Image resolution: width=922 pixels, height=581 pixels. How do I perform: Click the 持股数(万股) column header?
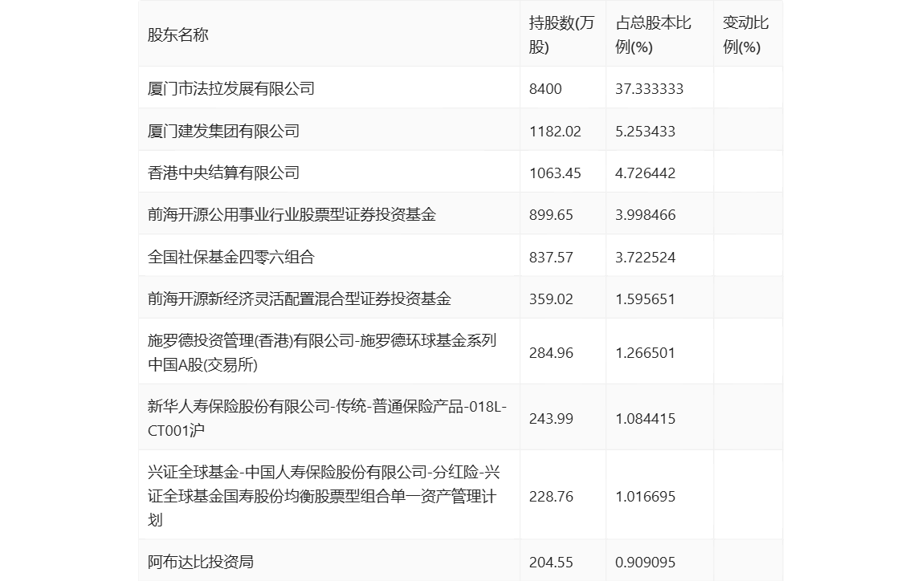(561, 35)
